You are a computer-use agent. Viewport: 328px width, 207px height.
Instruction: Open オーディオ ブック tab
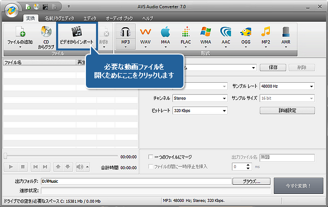[x=119, y=18]
